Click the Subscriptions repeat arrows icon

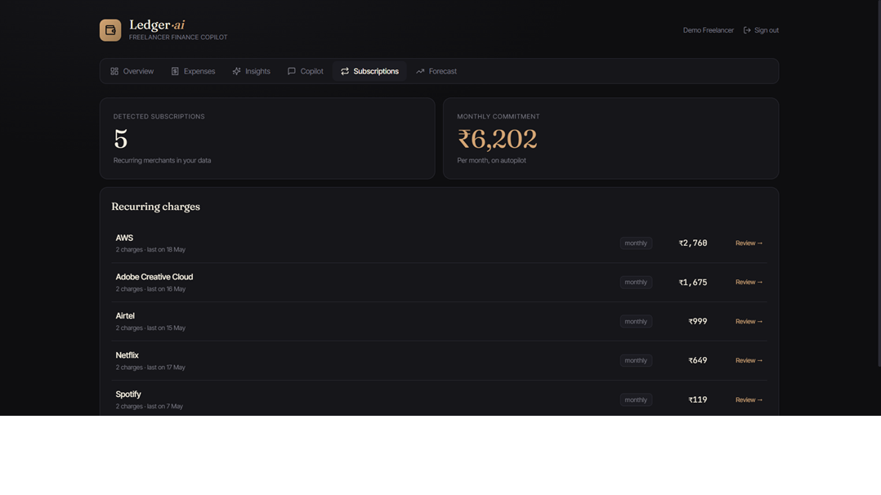click(x=345, y=71)
